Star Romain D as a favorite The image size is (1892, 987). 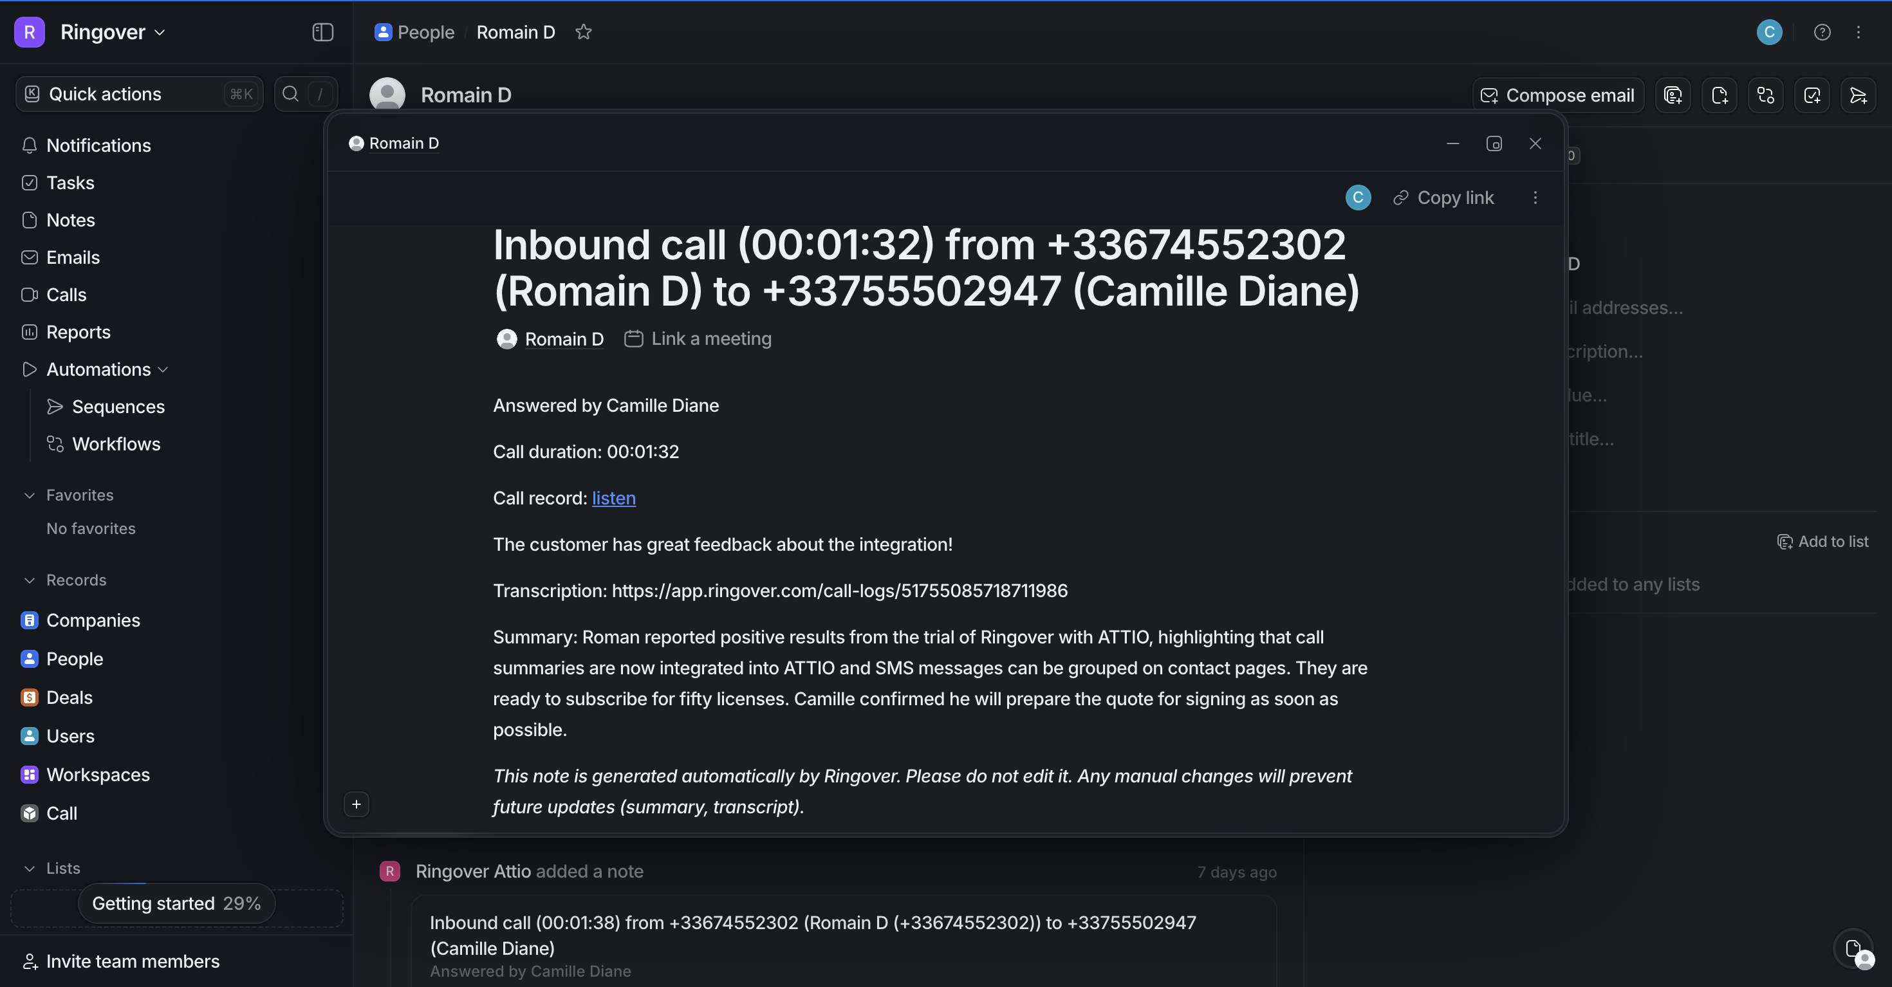[x=584, y=32]
